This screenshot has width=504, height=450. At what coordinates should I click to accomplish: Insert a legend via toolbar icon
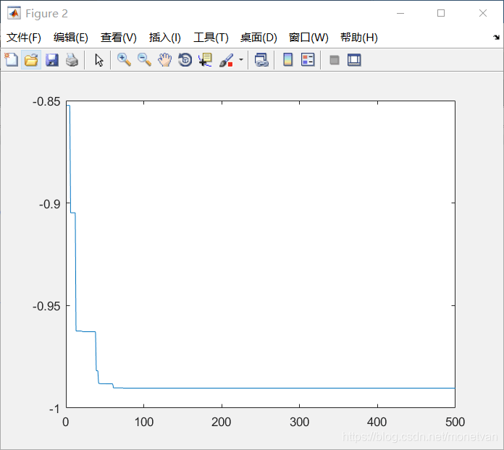point(308,60)
